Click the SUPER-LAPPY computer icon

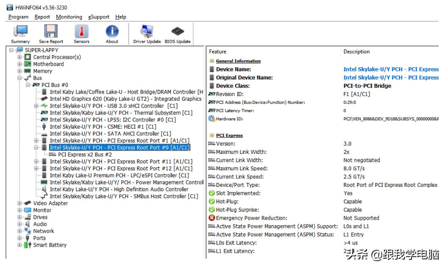tap(19, 50)
